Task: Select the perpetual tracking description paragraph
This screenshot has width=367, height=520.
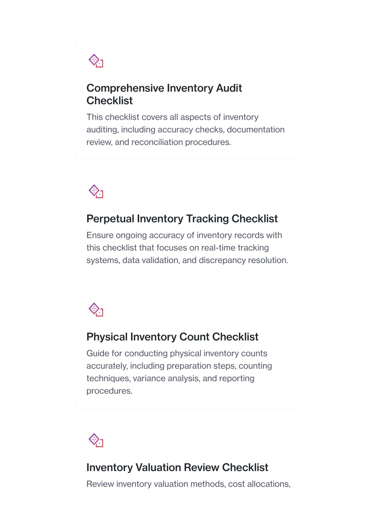Action: tap(187, 248)
